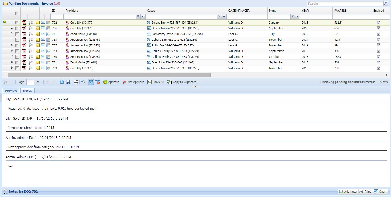391x197 pixels.
Task: Click the Add Note button
Action: (348, 192)
